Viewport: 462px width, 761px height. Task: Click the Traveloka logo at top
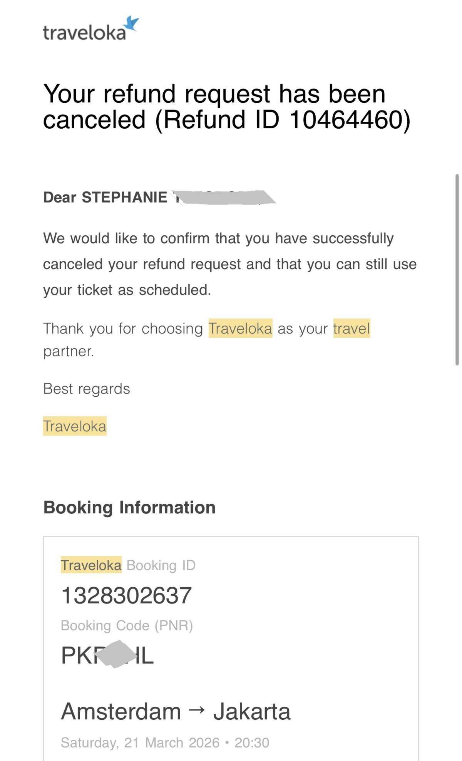(x=90, y=30)
